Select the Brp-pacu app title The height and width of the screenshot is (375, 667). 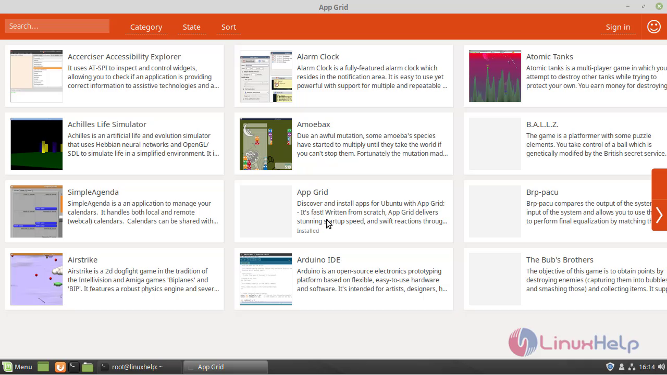coord(542,192)
